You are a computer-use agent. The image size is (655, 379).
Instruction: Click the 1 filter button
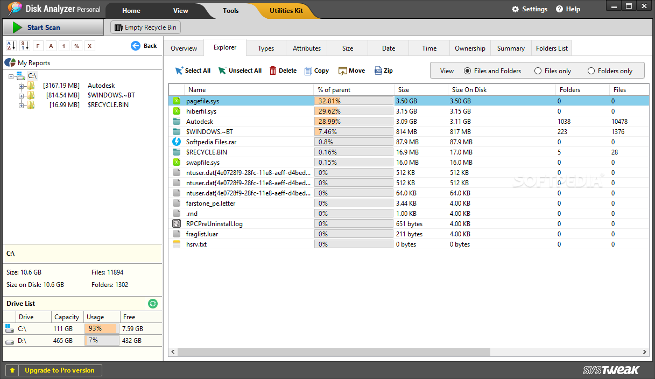pos(64,46)
